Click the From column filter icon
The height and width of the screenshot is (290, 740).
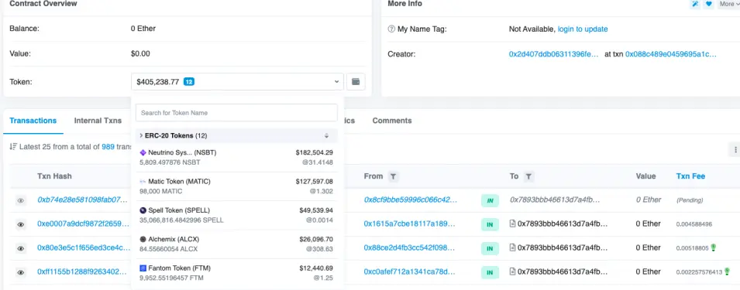click(393, 176)
